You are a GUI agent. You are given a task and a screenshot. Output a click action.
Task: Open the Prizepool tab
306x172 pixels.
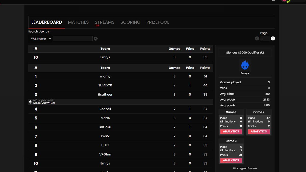coord(158,22)
